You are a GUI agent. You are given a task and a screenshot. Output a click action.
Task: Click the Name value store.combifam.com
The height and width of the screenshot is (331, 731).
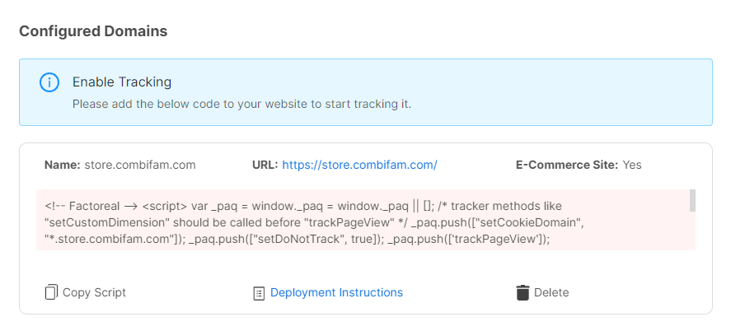point(140,165)
